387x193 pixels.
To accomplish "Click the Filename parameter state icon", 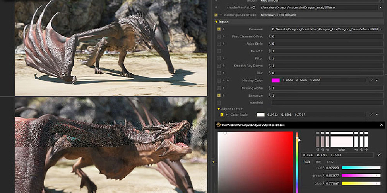I will (219, 29).
